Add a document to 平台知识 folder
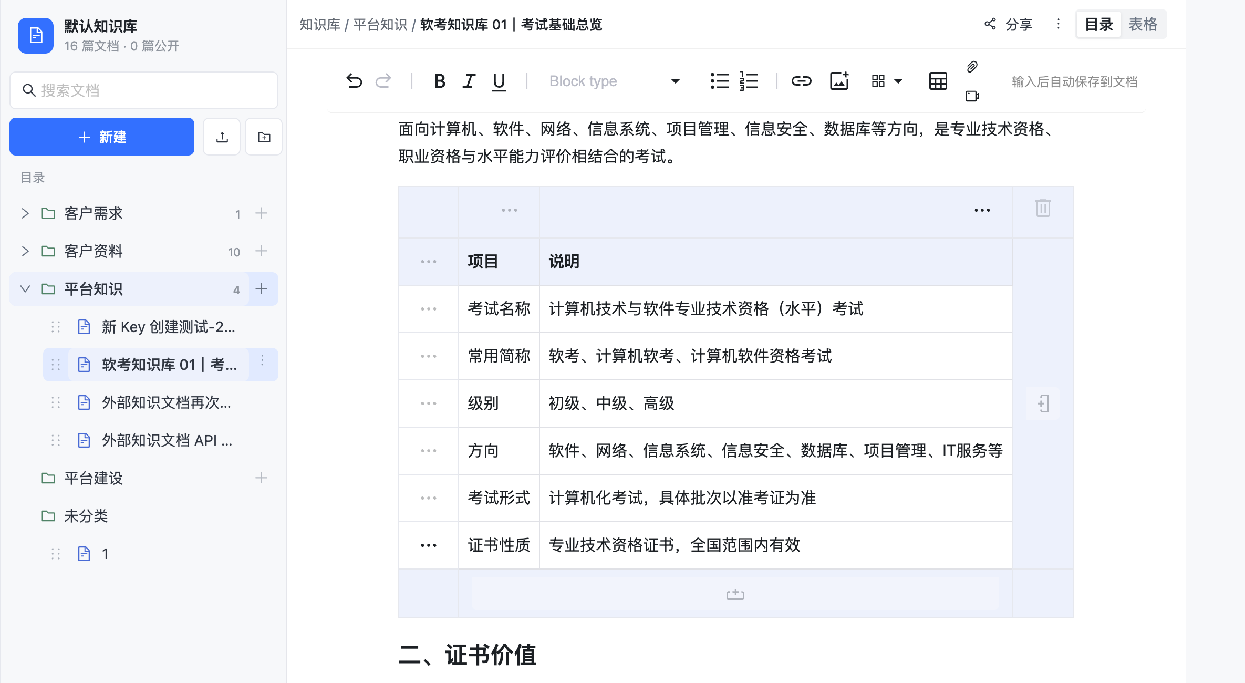Viewport: 1245px width, 683px height. click(x=261, y=289)
